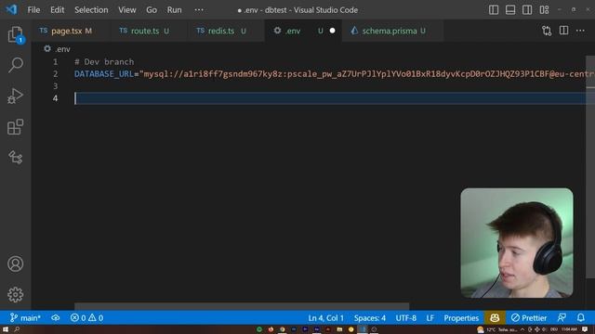Screen dimensions: 595x334
Task: Open File Explorer from taskbar
Action: tap(339, 329)
